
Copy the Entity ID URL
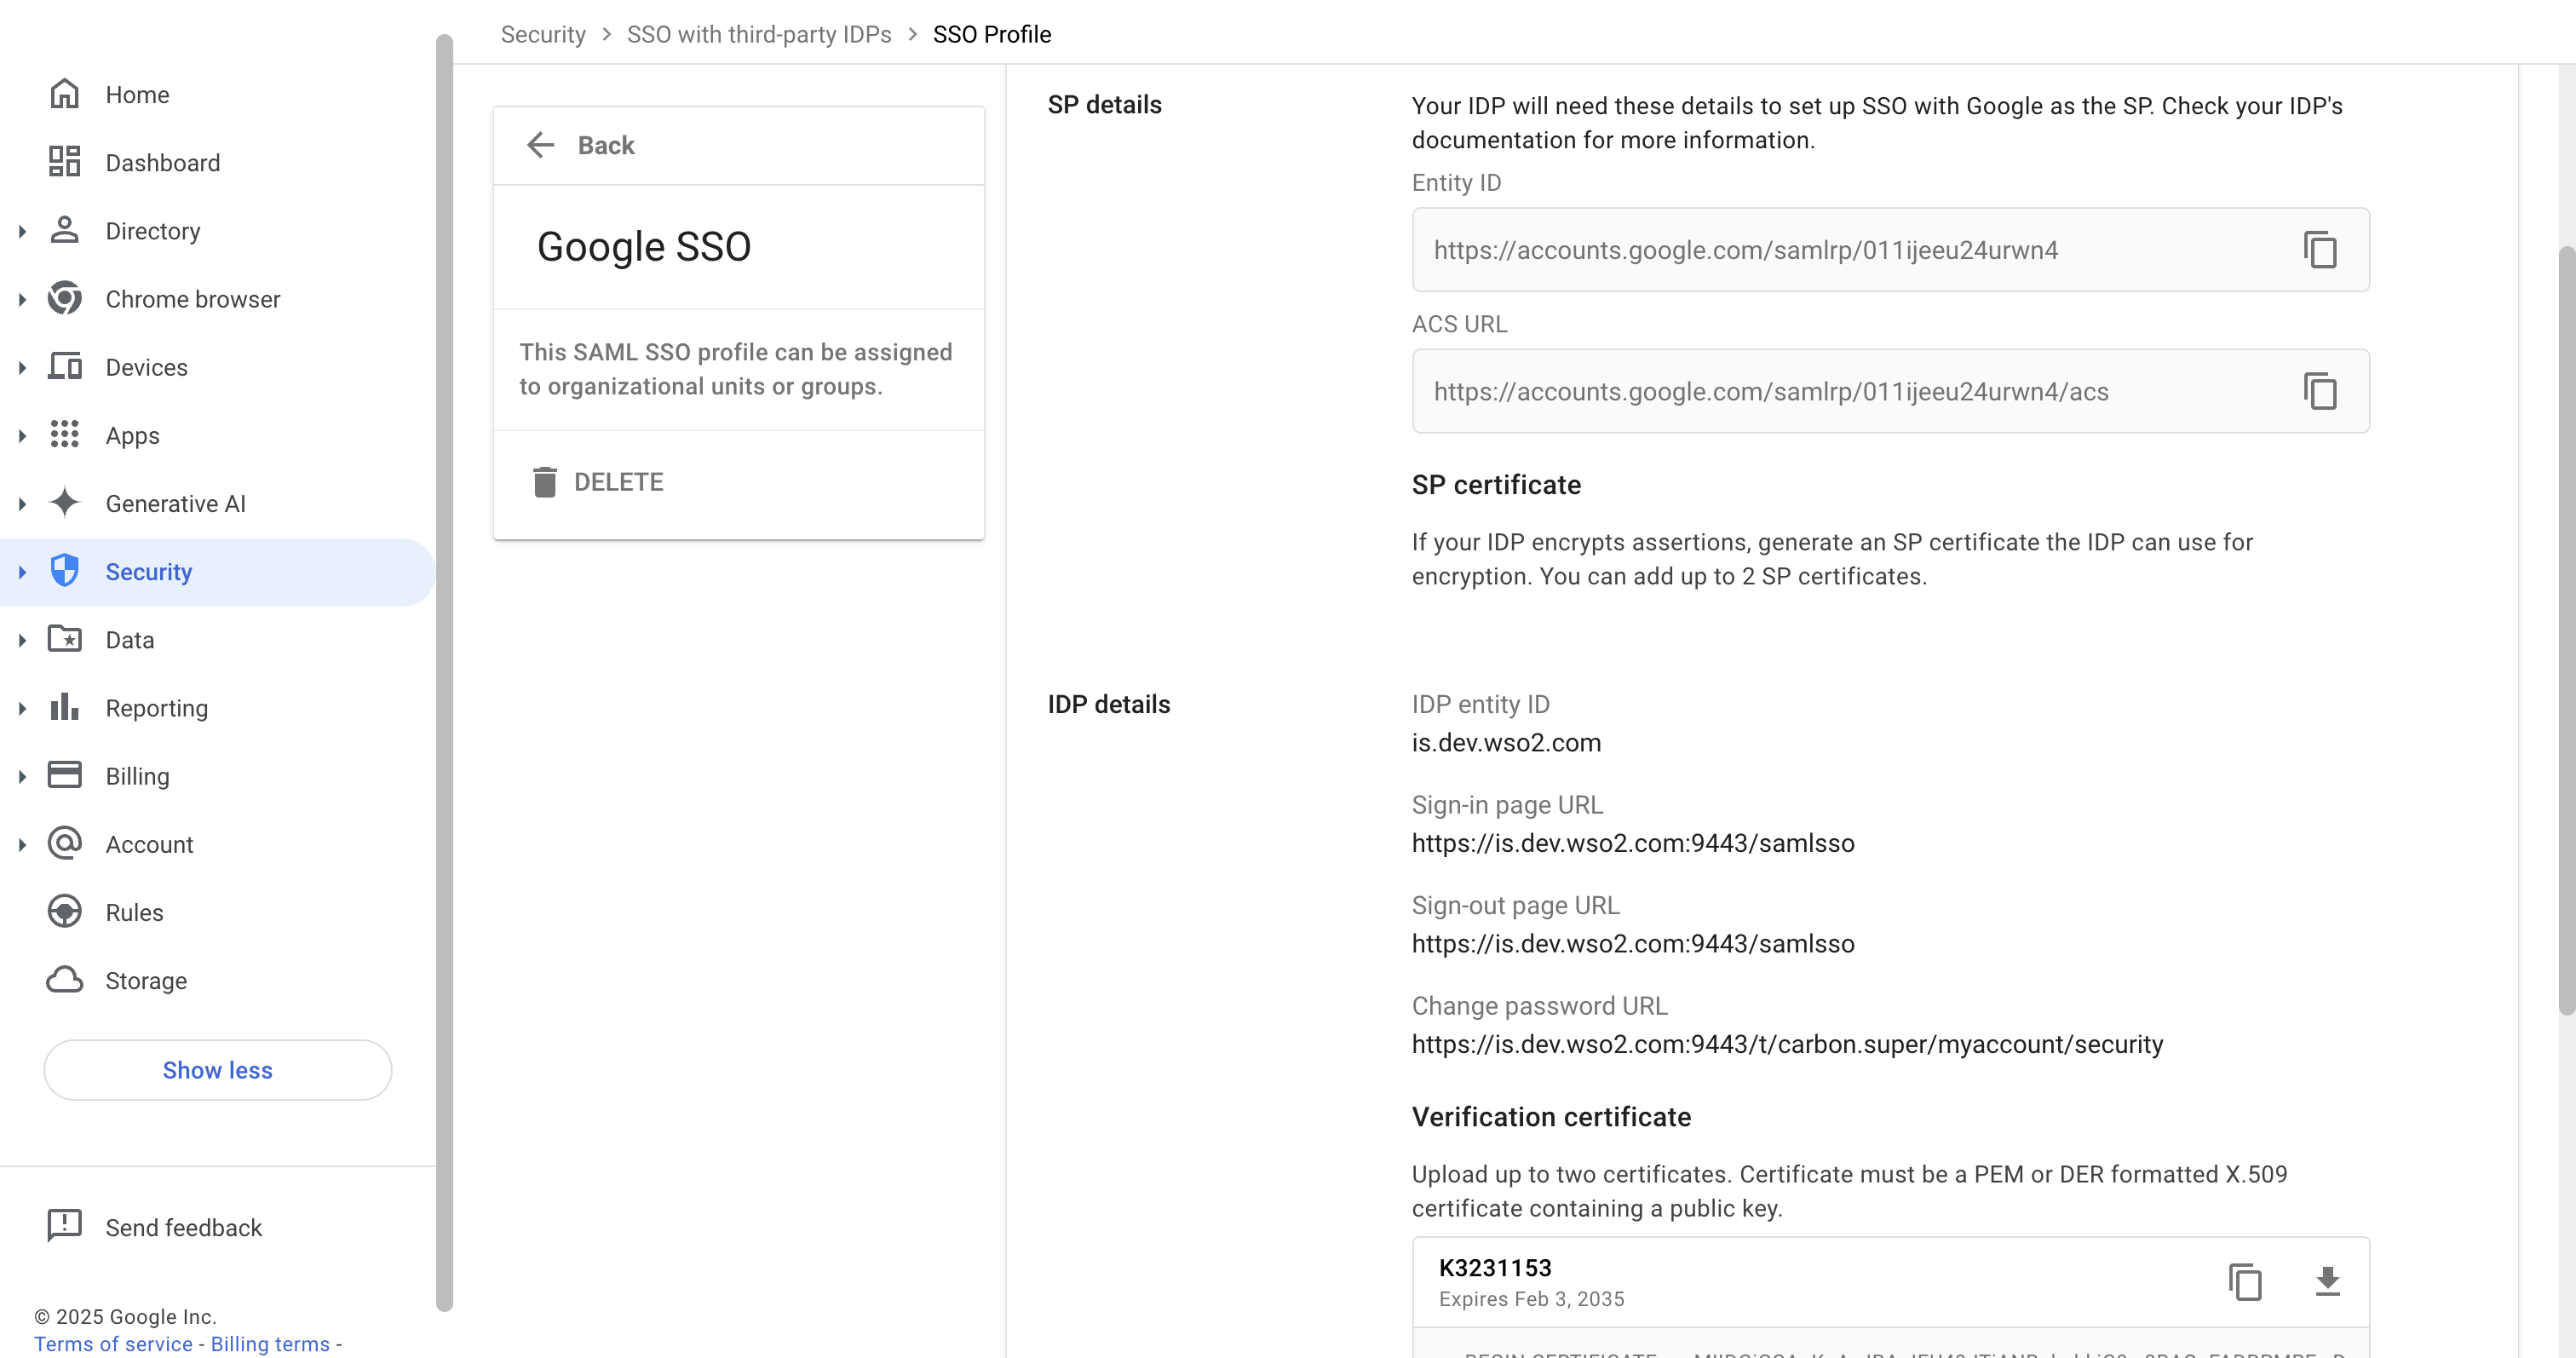click(2320, 249)
